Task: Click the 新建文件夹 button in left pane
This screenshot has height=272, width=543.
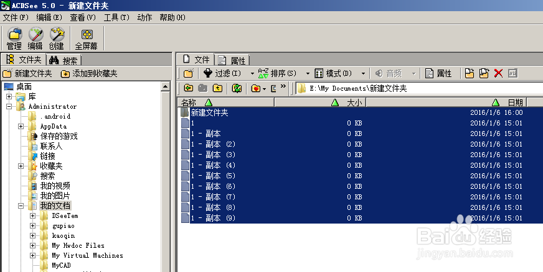Action: (27, 73)
